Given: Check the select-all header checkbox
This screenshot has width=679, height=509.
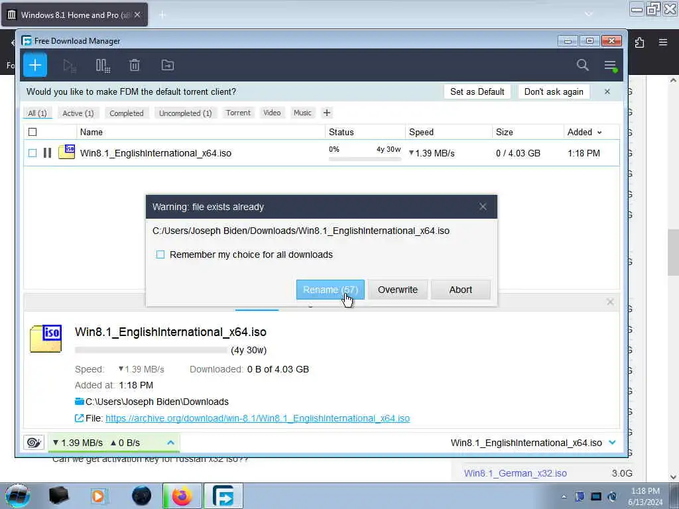Looking at the screenshot, I should [x=32, y=132].
